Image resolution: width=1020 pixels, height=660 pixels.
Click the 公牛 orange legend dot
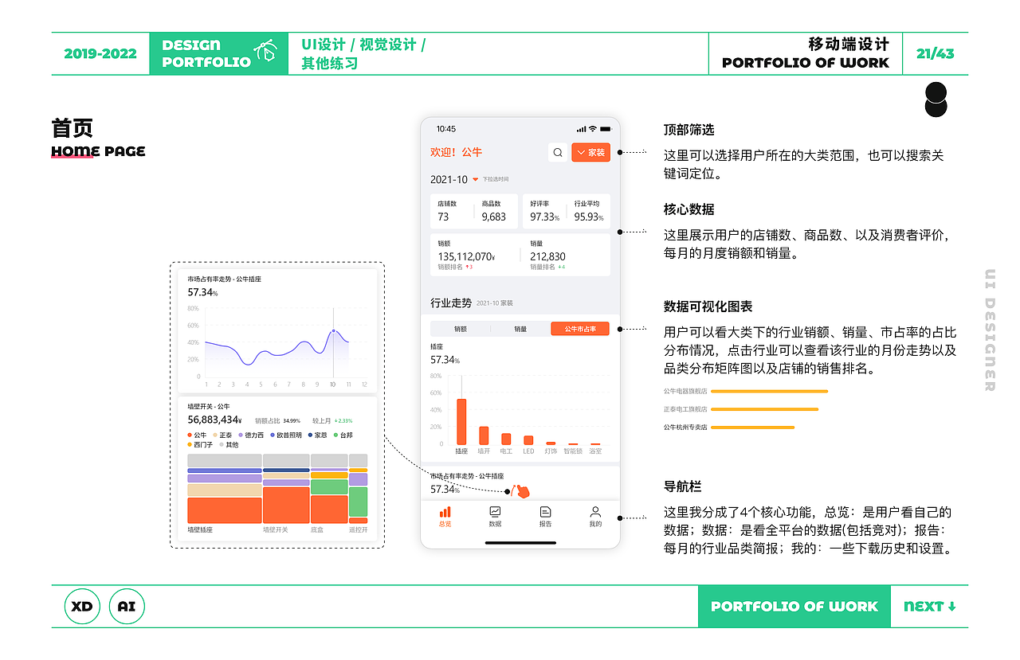pyautogui.click(x=190, y=435)
